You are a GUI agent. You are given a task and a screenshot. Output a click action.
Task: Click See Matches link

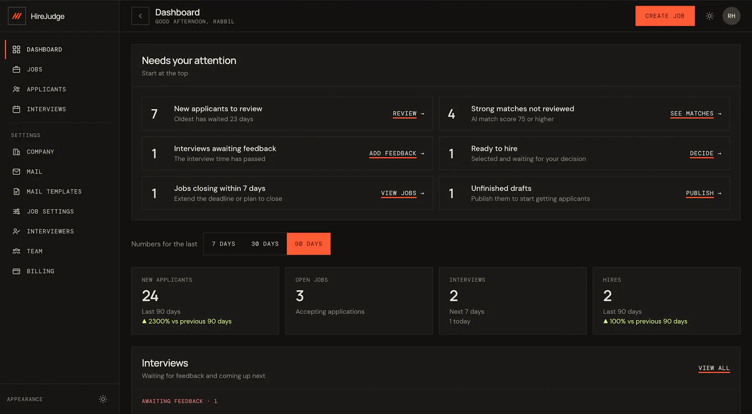click(x=692, y=114)
